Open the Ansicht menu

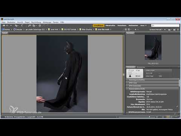coord(20,22)
